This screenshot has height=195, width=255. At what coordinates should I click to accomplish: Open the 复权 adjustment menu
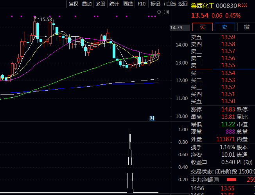point(74,4)
